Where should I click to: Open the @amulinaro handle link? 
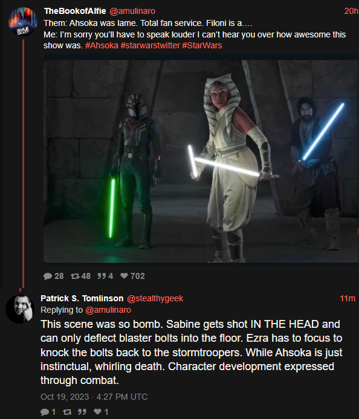pyautogui.click(x=132, y=11)
